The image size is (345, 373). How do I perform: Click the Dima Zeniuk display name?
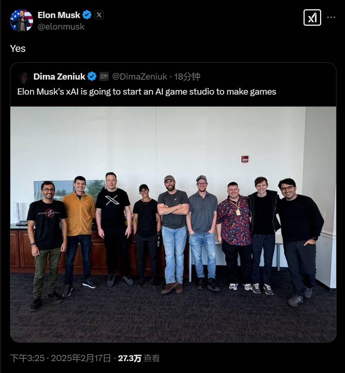tap(59, 77)
